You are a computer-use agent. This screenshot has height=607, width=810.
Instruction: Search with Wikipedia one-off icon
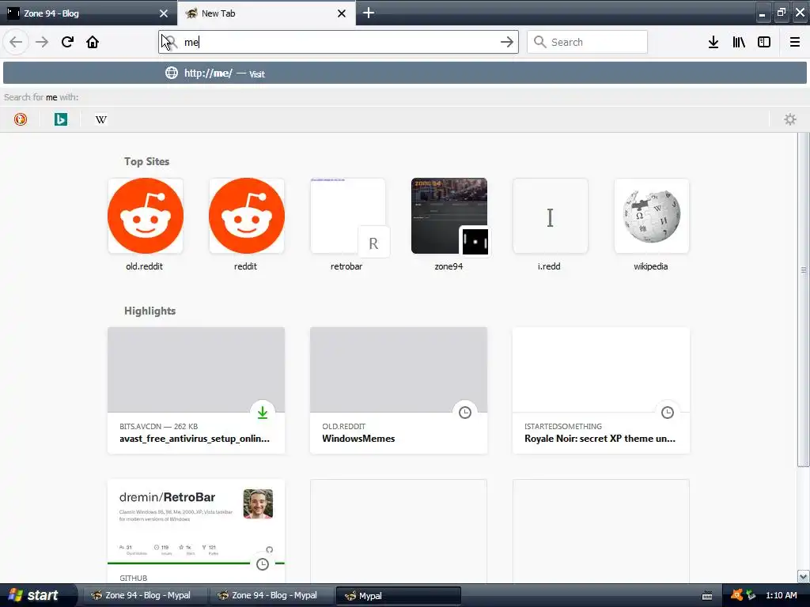[x=101, y=119]
